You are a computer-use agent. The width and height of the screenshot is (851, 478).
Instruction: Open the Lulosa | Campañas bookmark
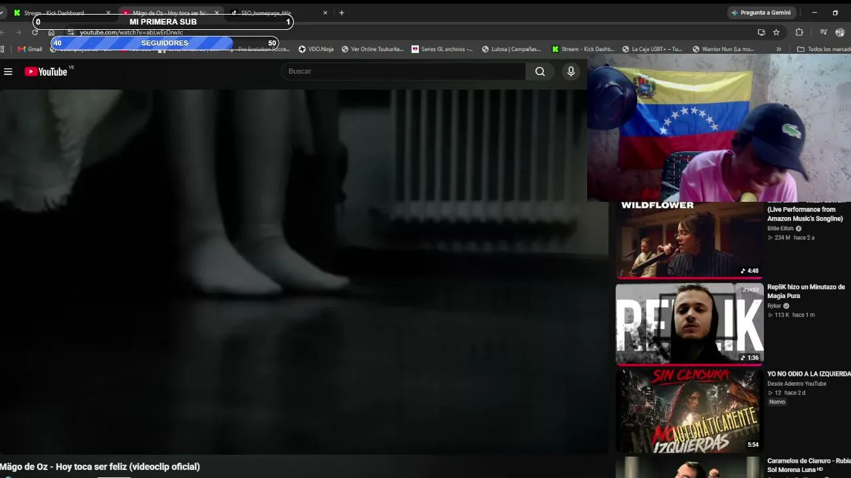(511, 49)
